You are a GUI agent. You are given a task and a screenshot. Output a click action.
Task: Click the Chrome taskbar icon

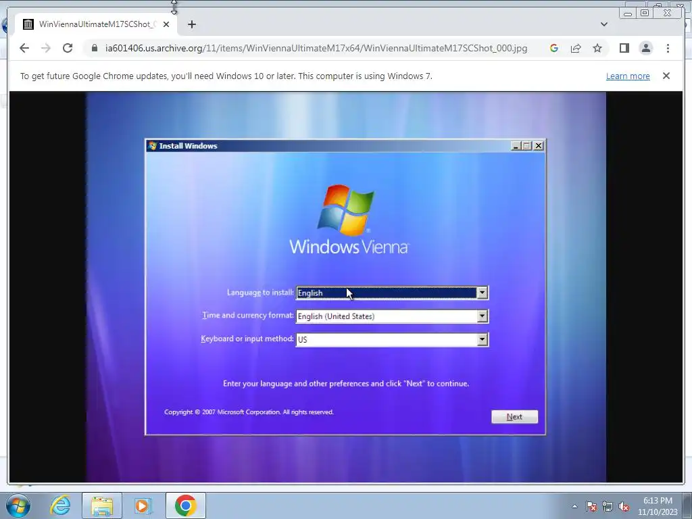click(x=186, y=505)
